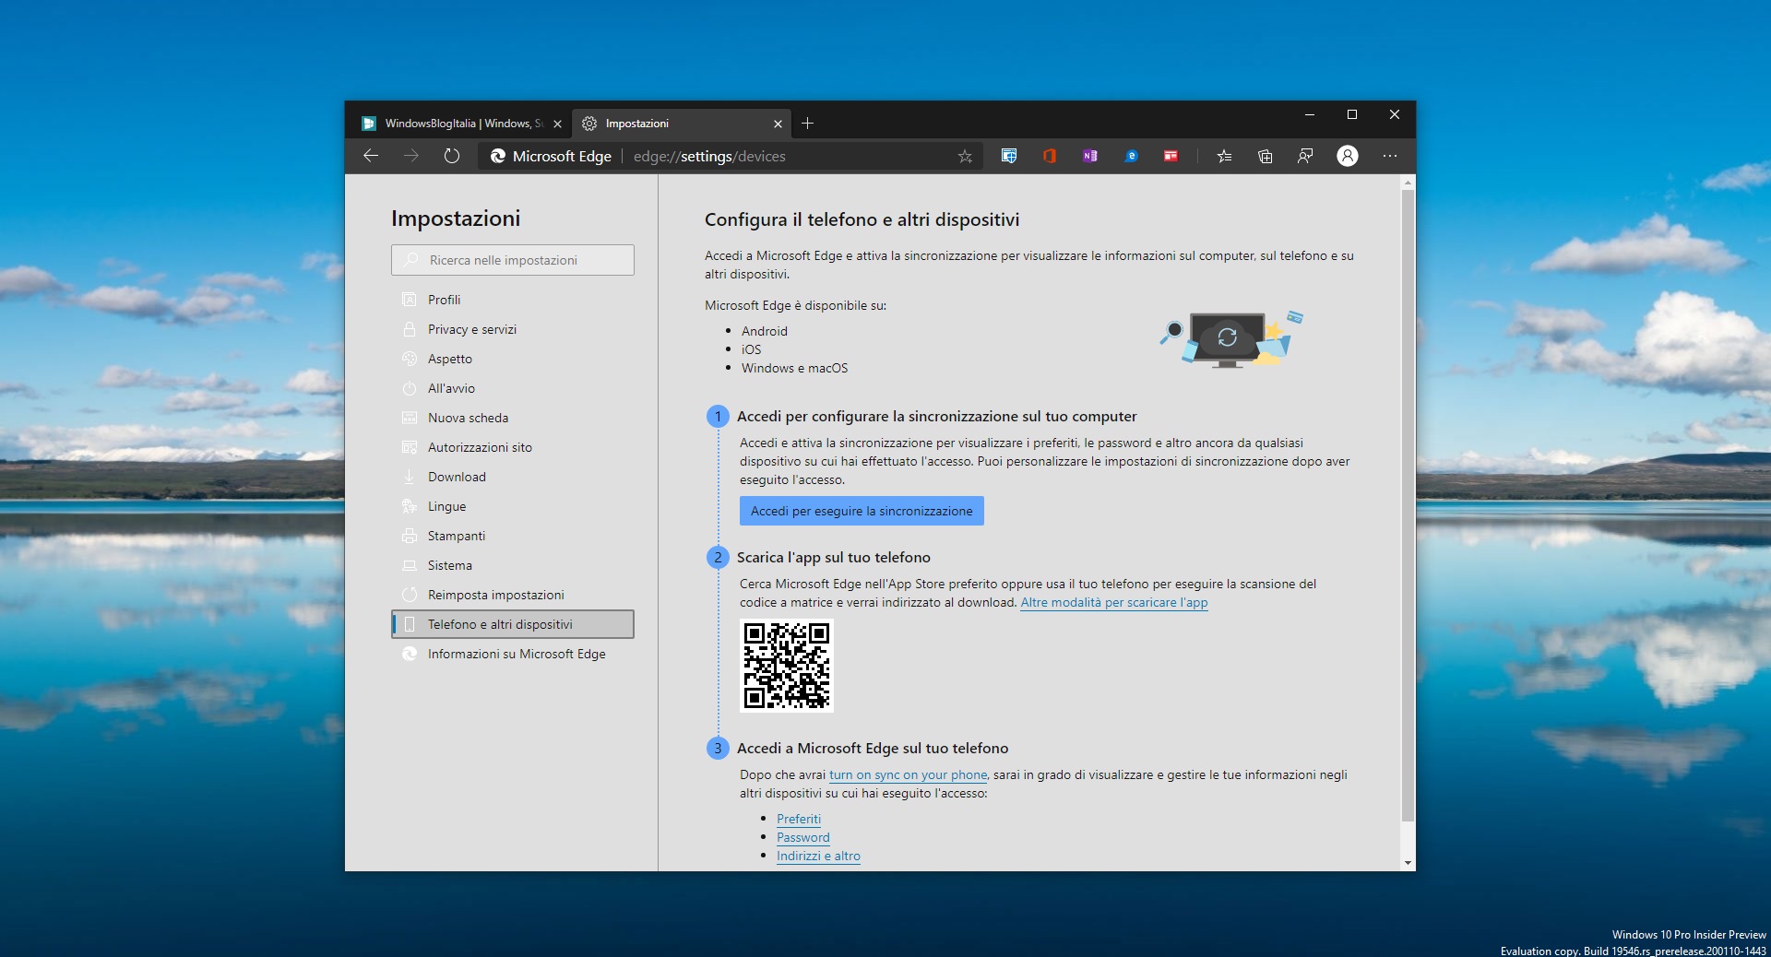Open the Application Guard extension icon
The image size is (1771, 957).
[x=1009, y=156]
